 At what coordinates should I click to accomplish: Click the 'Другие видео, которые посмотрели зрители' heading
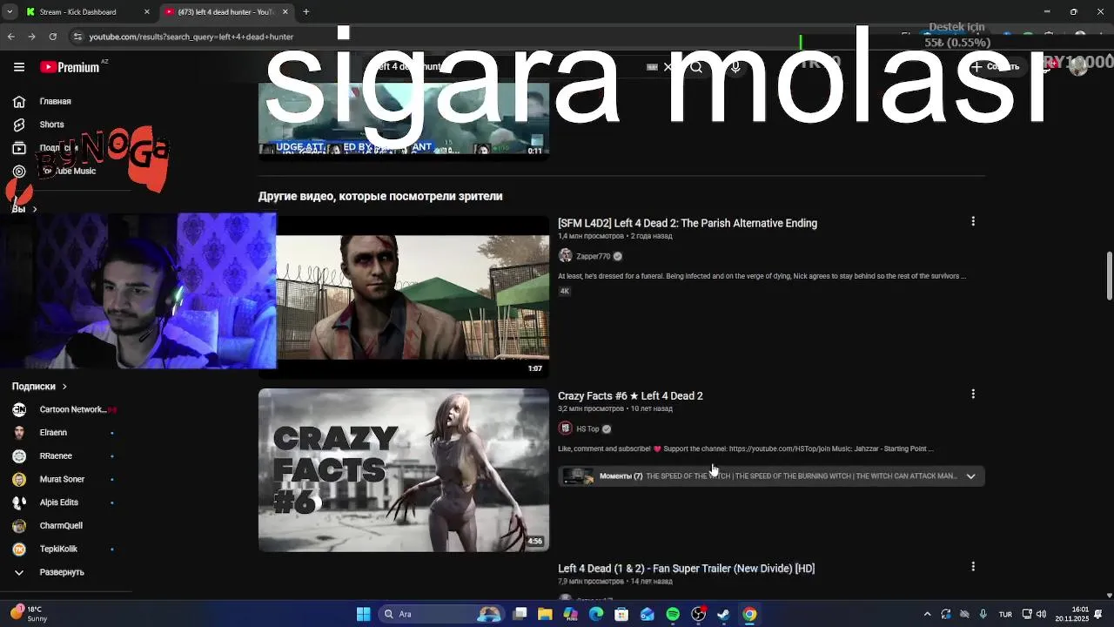point(380,196)
